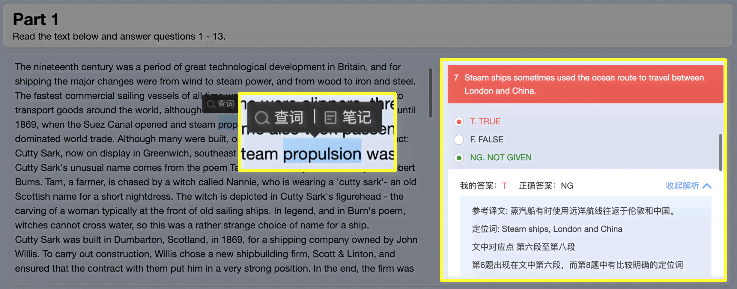The image size is (737, 289).
Task: Select the "NG. NOT GIVEN" radio option
Action: [x=459, y=158]
